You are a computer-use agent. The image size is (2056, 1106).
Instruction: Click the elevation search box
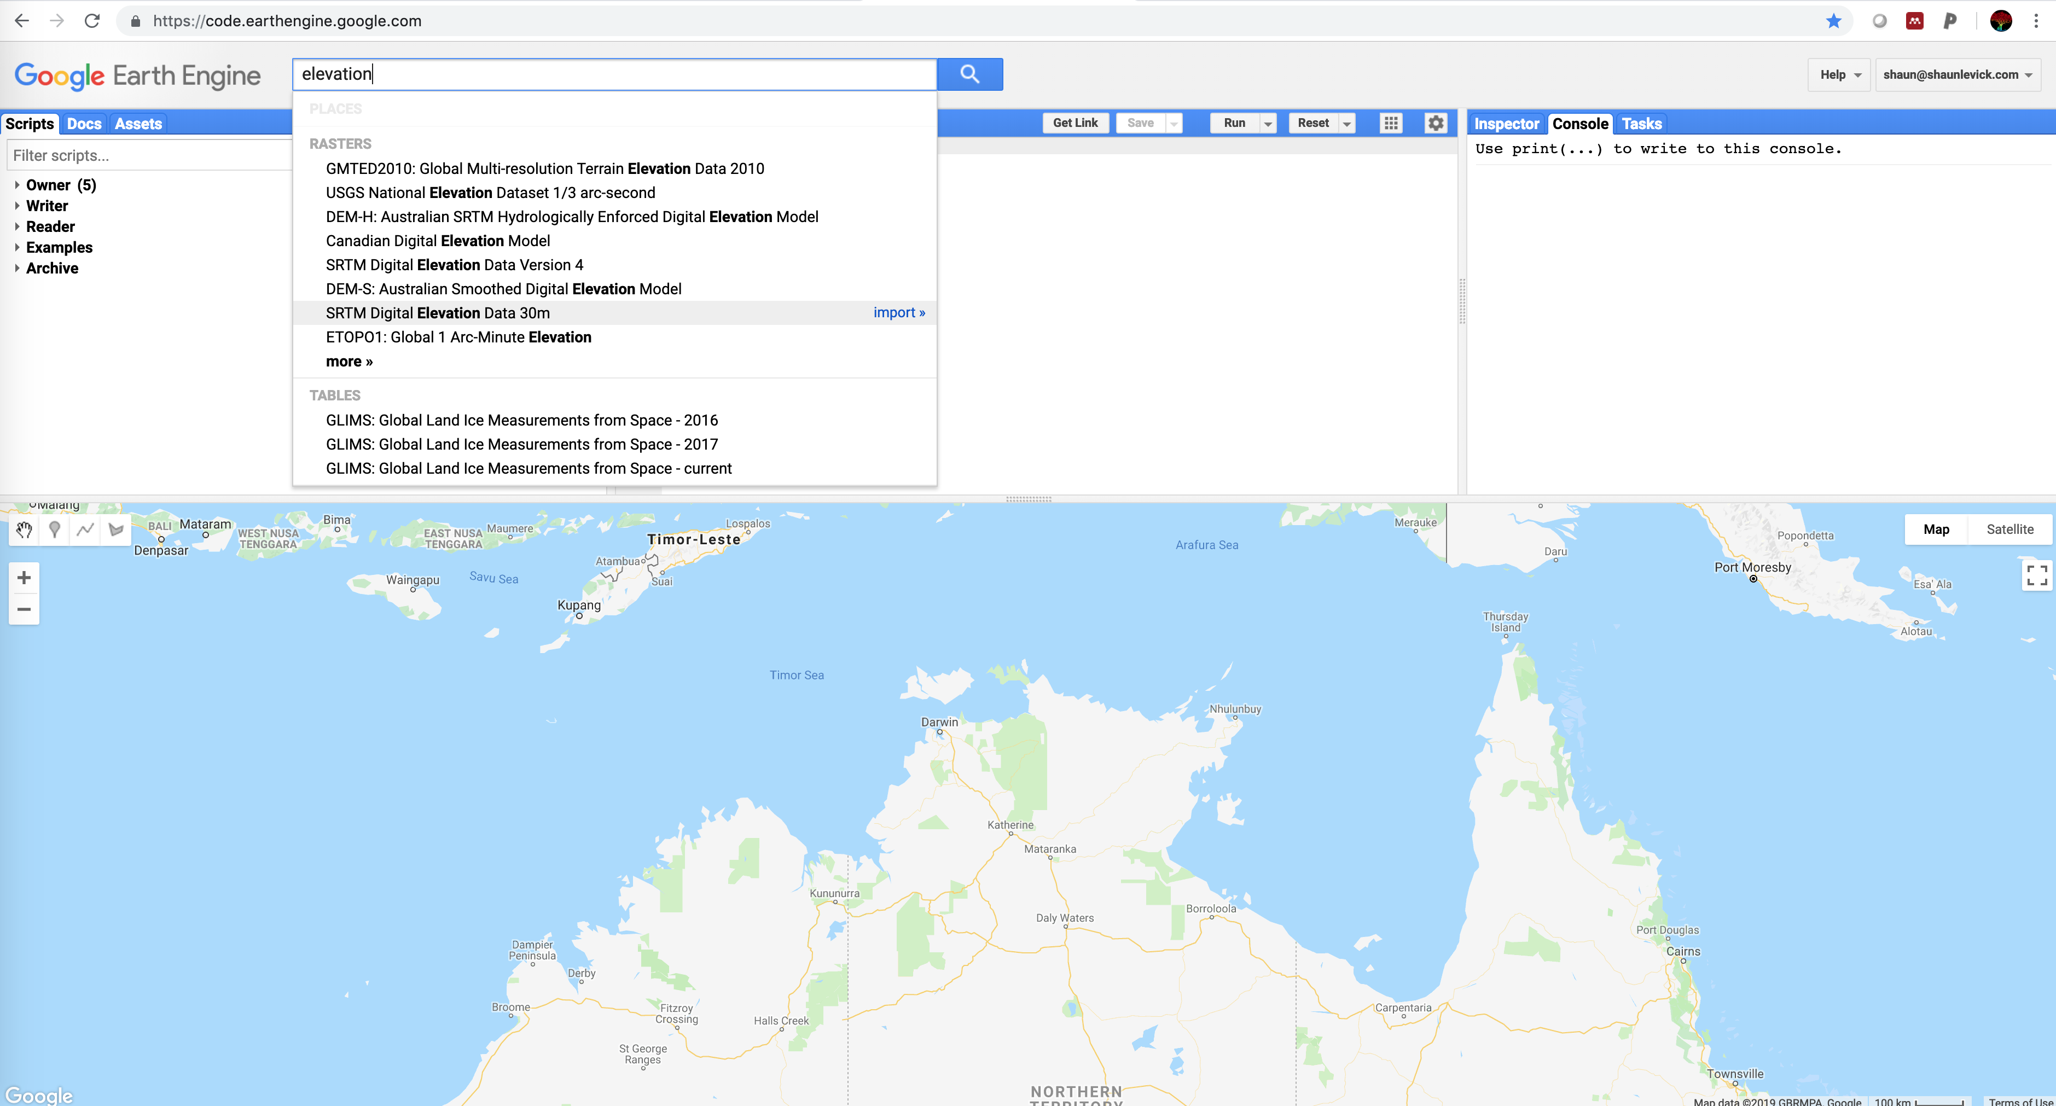[x=614, y=74]
